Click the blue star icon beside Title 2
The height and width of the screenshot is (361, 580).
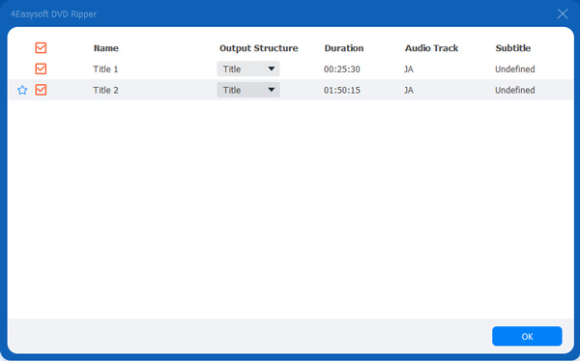tap(22, 90)
